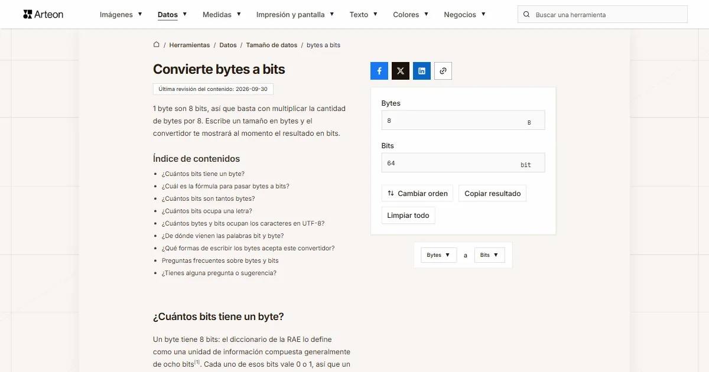Click the search magnifier icon

pos(526,14)
